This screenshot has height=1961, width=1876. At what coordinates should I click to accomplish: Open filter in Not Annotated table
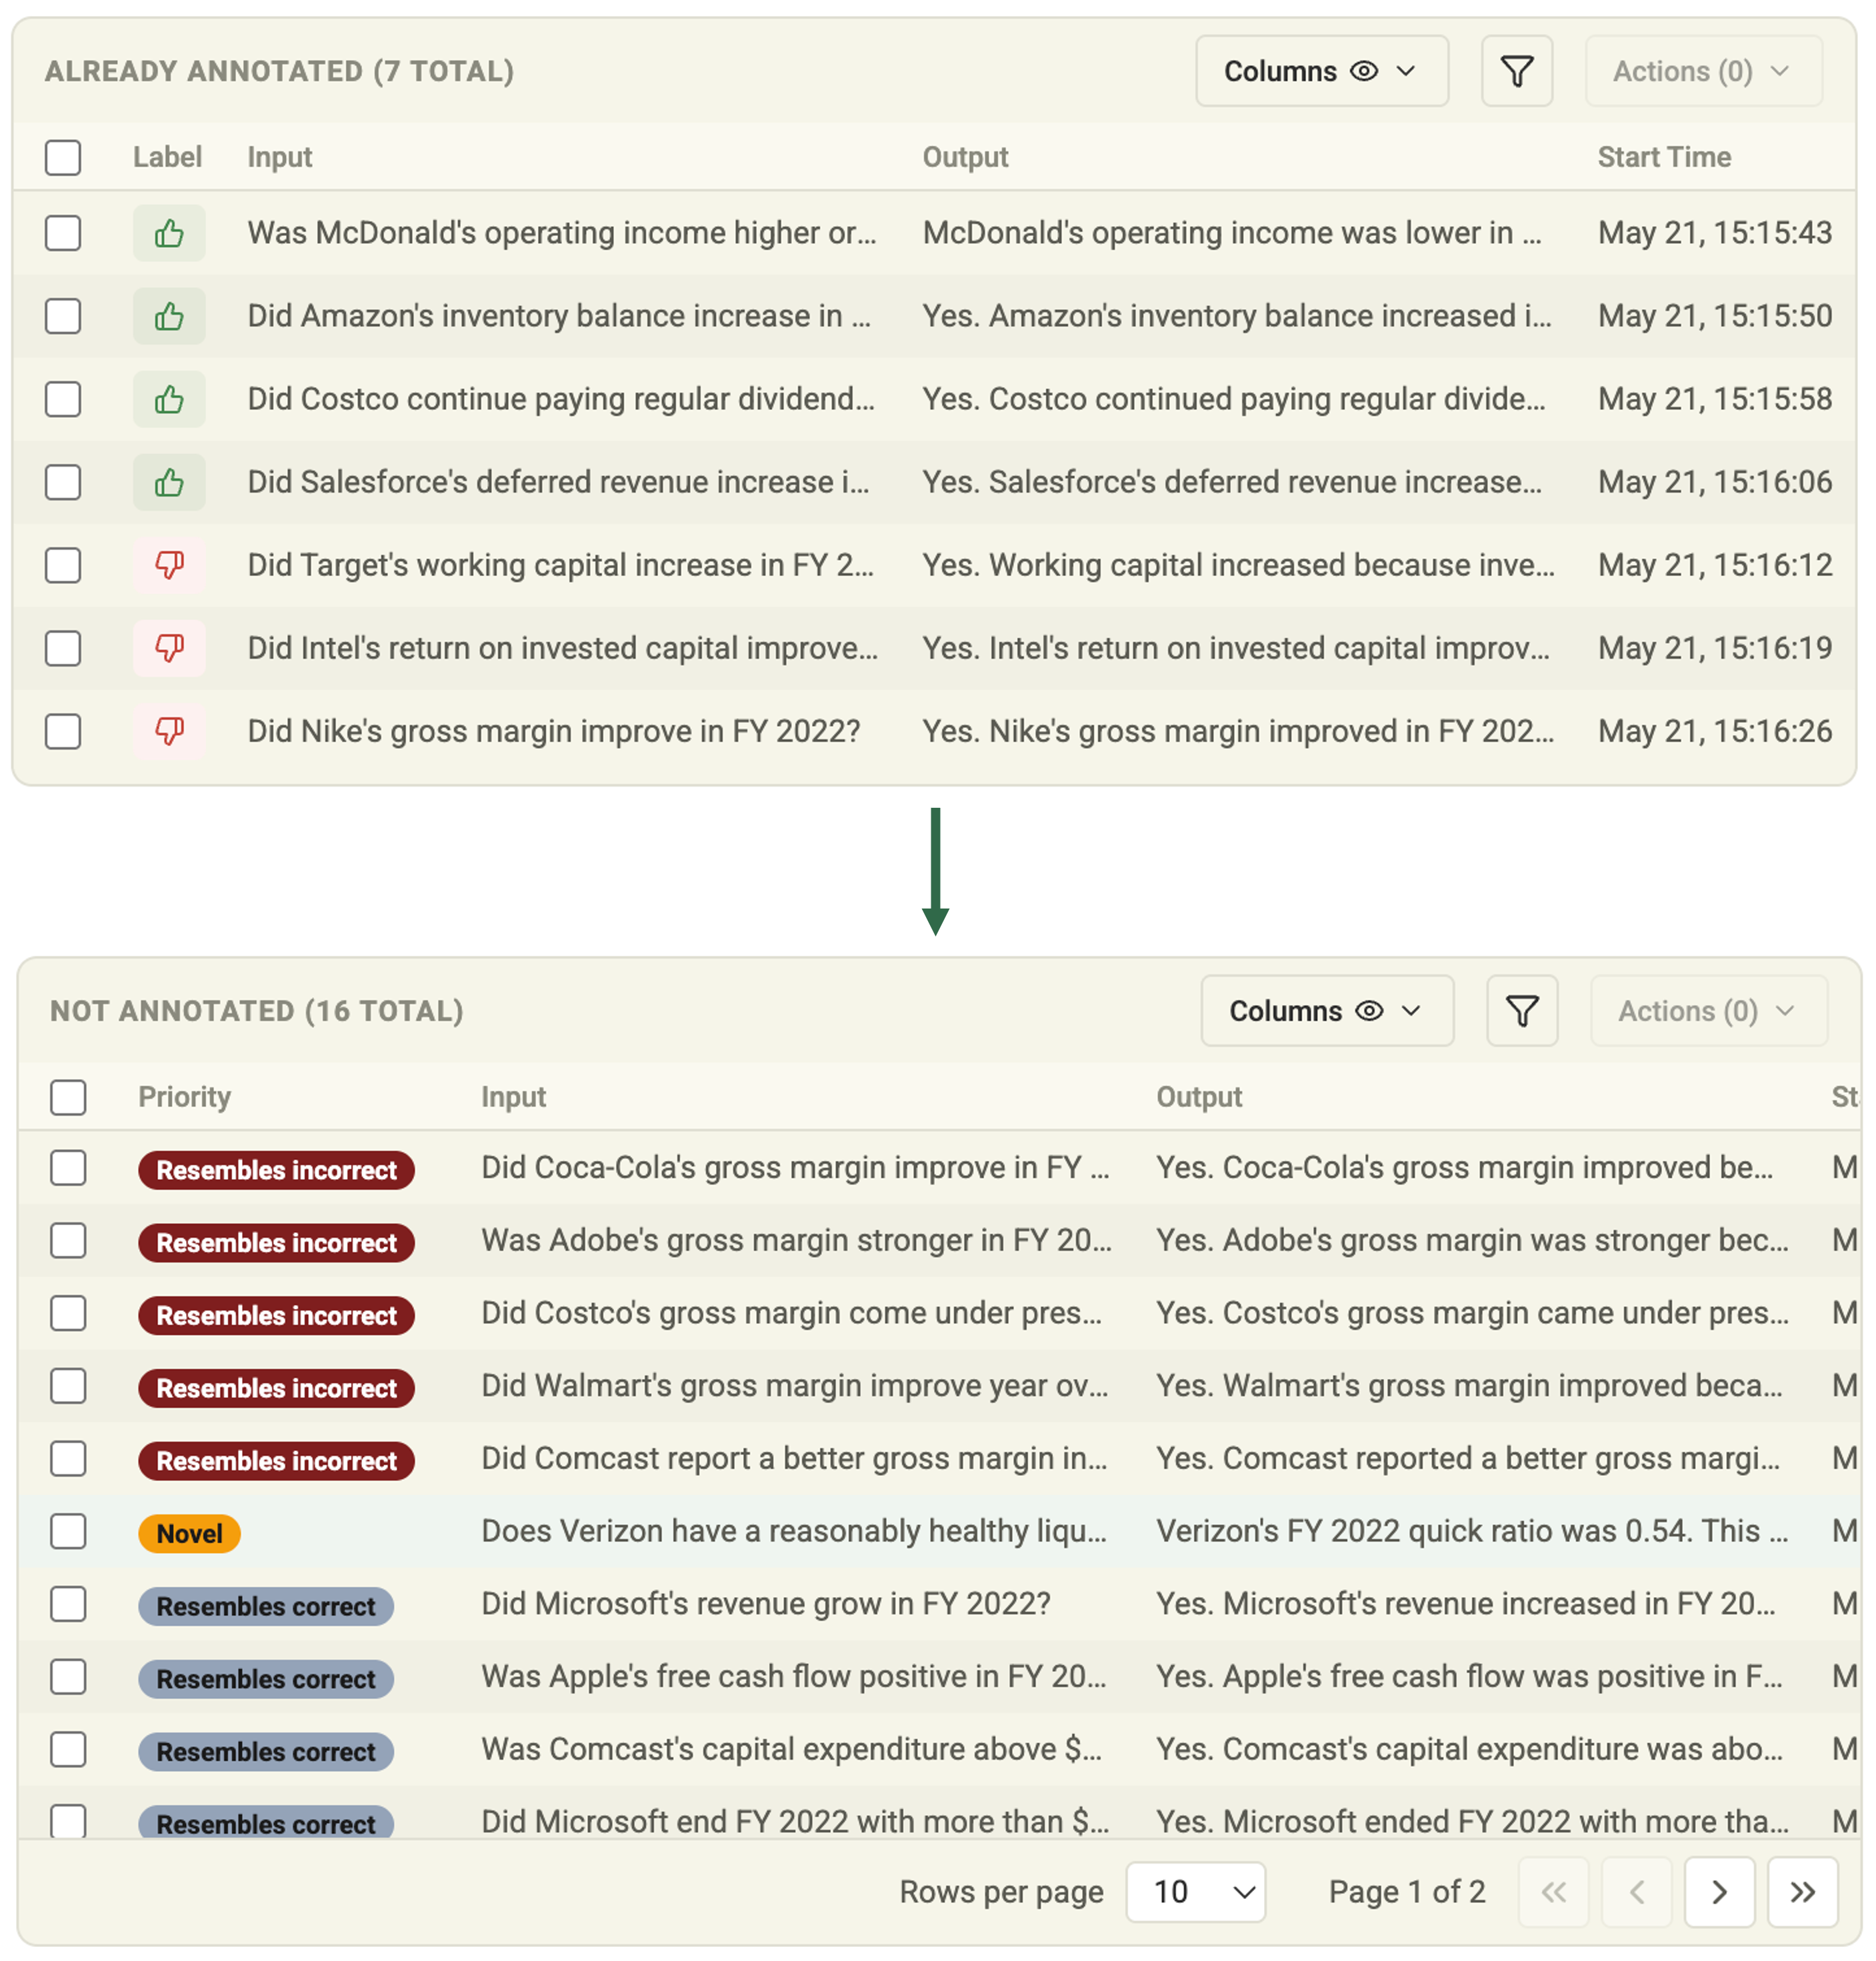coord(1521,1011)
